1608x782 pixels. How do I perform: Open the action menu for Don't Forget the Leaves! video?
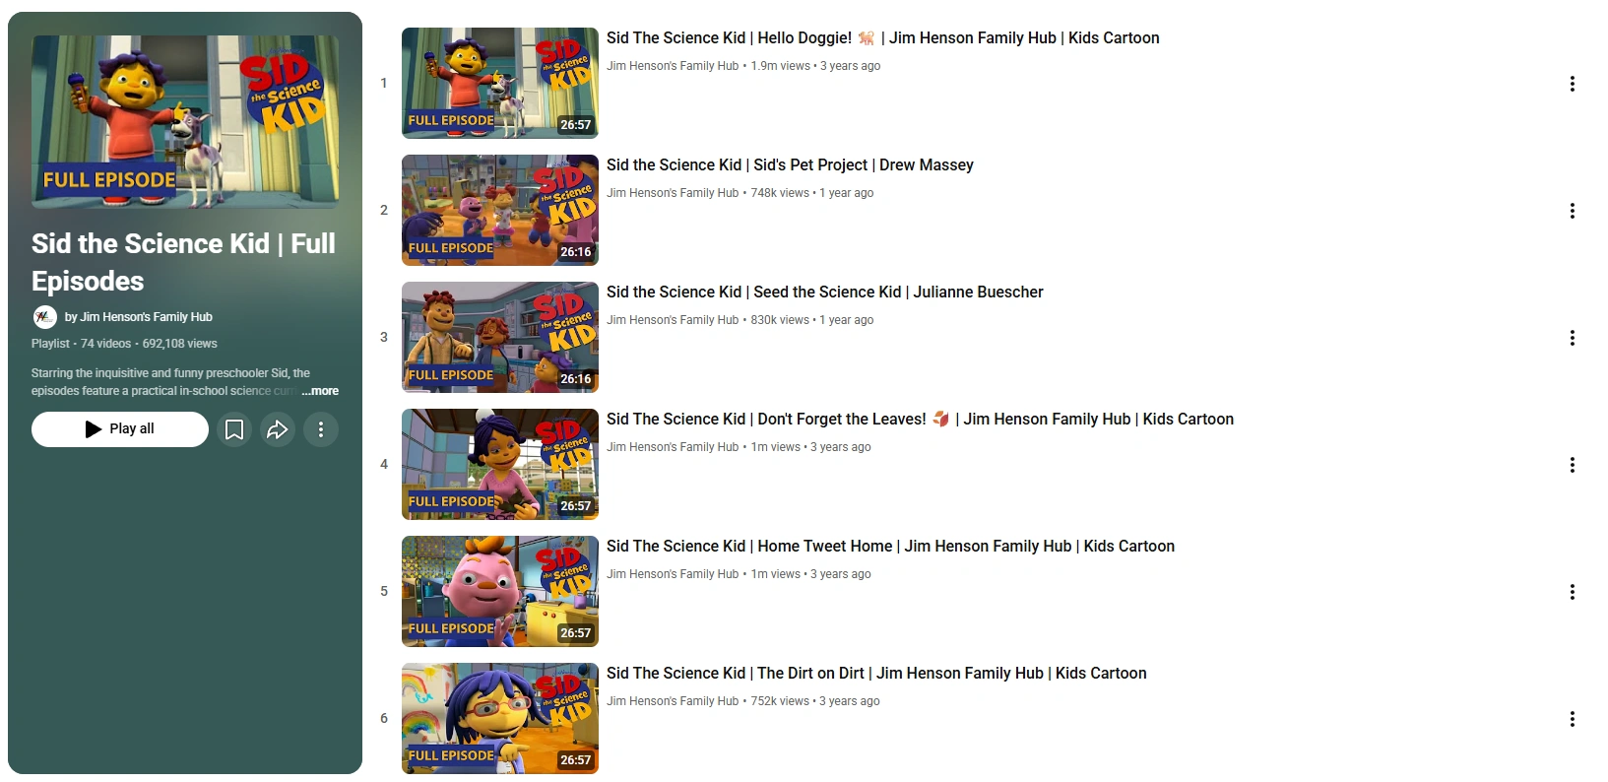tap(1573, 465)
